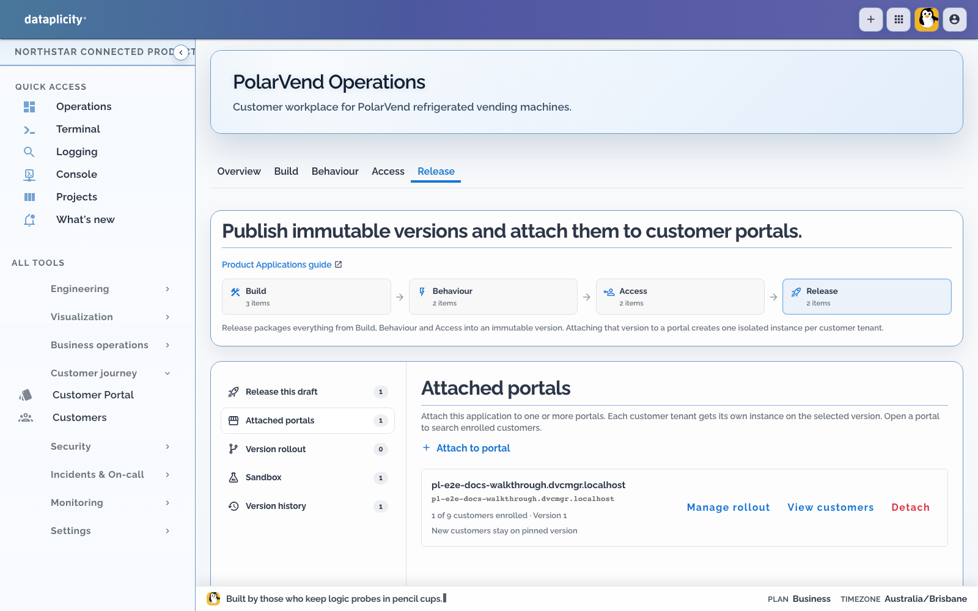
Task: Switch to the Overview tab
Action: 239,172
